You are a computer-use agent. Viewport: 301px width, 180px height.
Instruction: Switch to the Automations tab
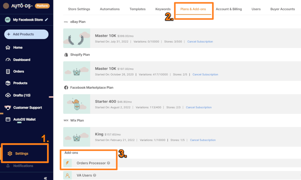pyautogui.click(x=110, y=9)
